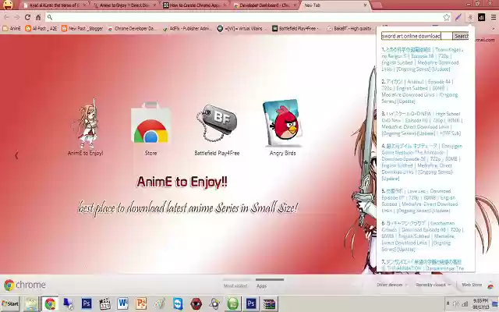Open the Home page button
499x312 pixels.
pyautogui.click(x=38, y=17)
